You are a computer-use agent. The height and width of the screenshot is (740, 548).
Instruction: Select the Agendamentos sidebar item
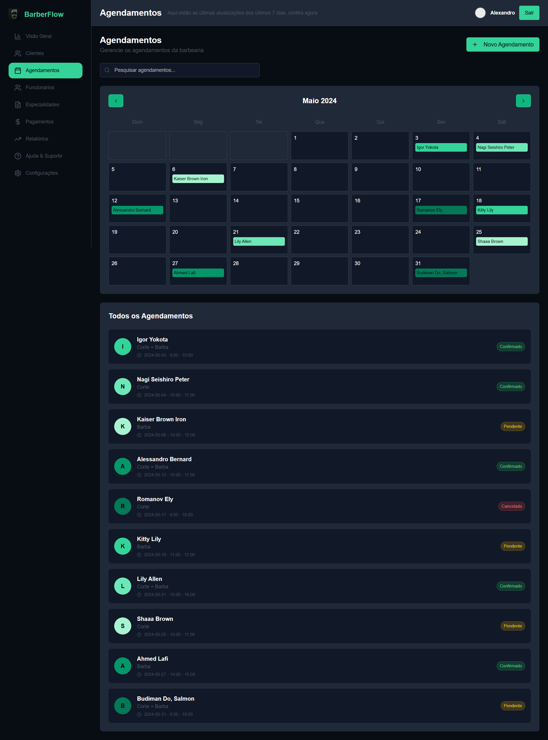(45, 71)
